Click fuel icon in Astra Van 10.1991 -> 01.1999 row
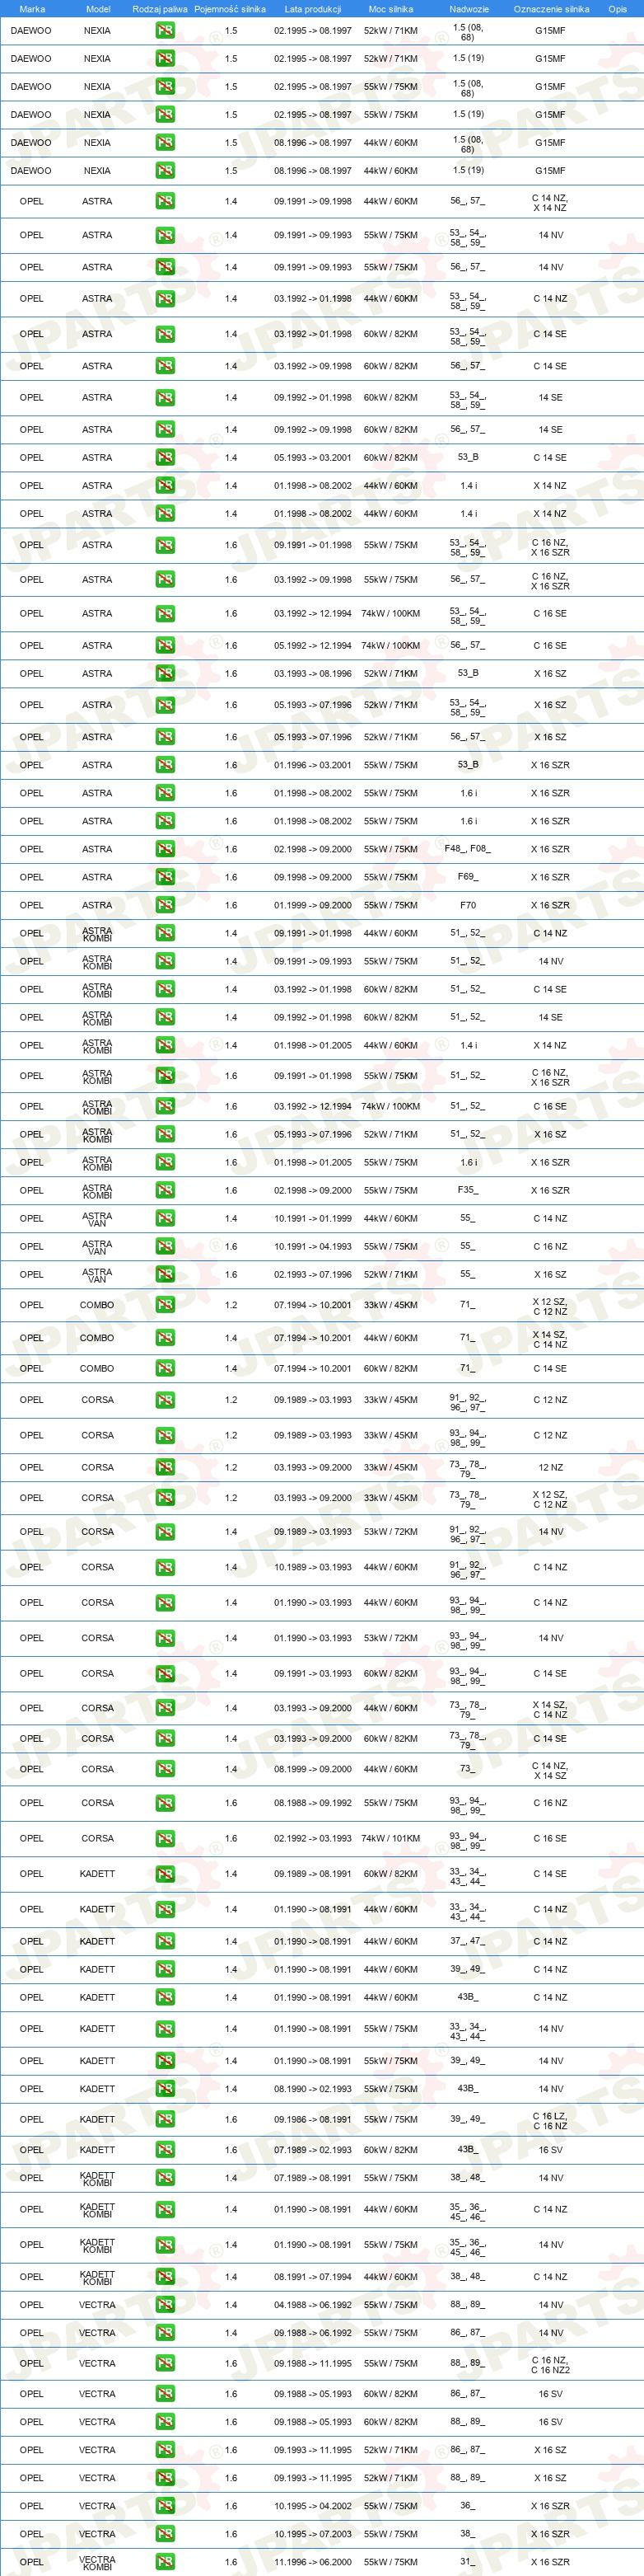The image size is (644, 2576). click(165, 1219)
